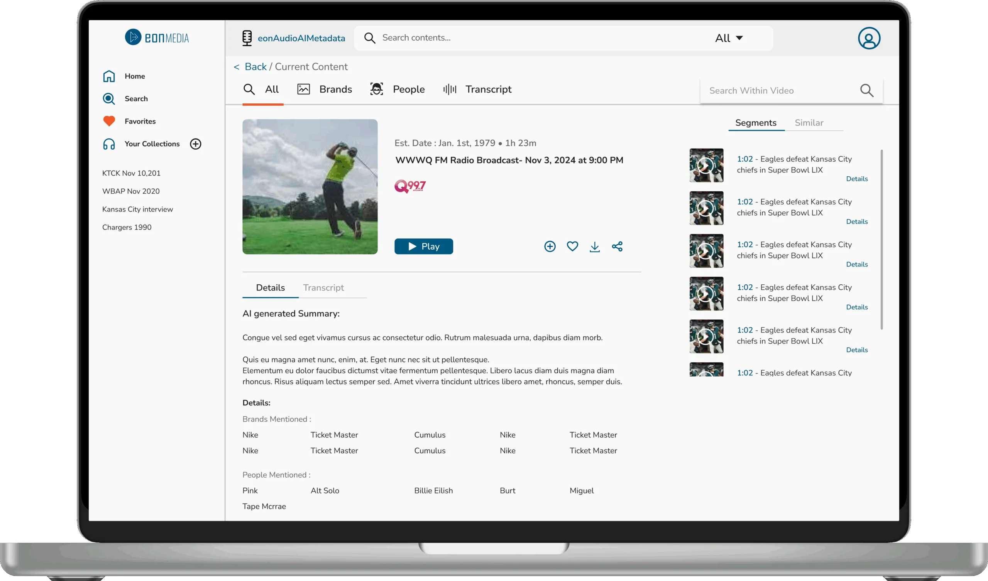988x581 pixels.
Task: Click Pink in People Mentioned
Action: 250,491
